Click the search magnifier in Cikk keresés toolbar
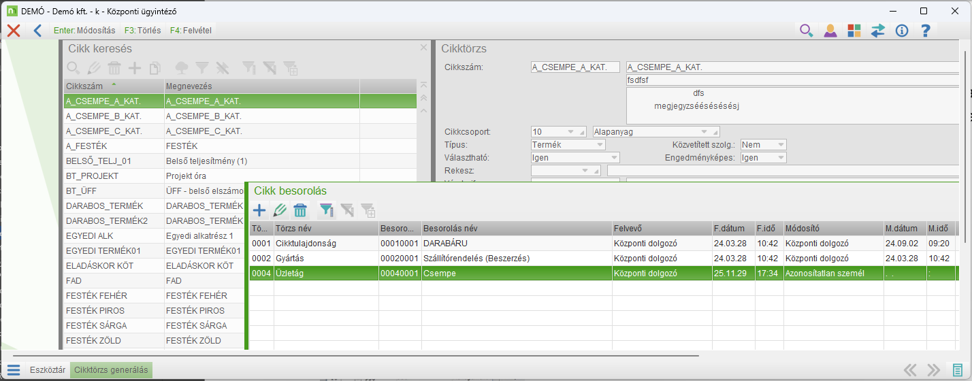 click(x=74, y=67)
